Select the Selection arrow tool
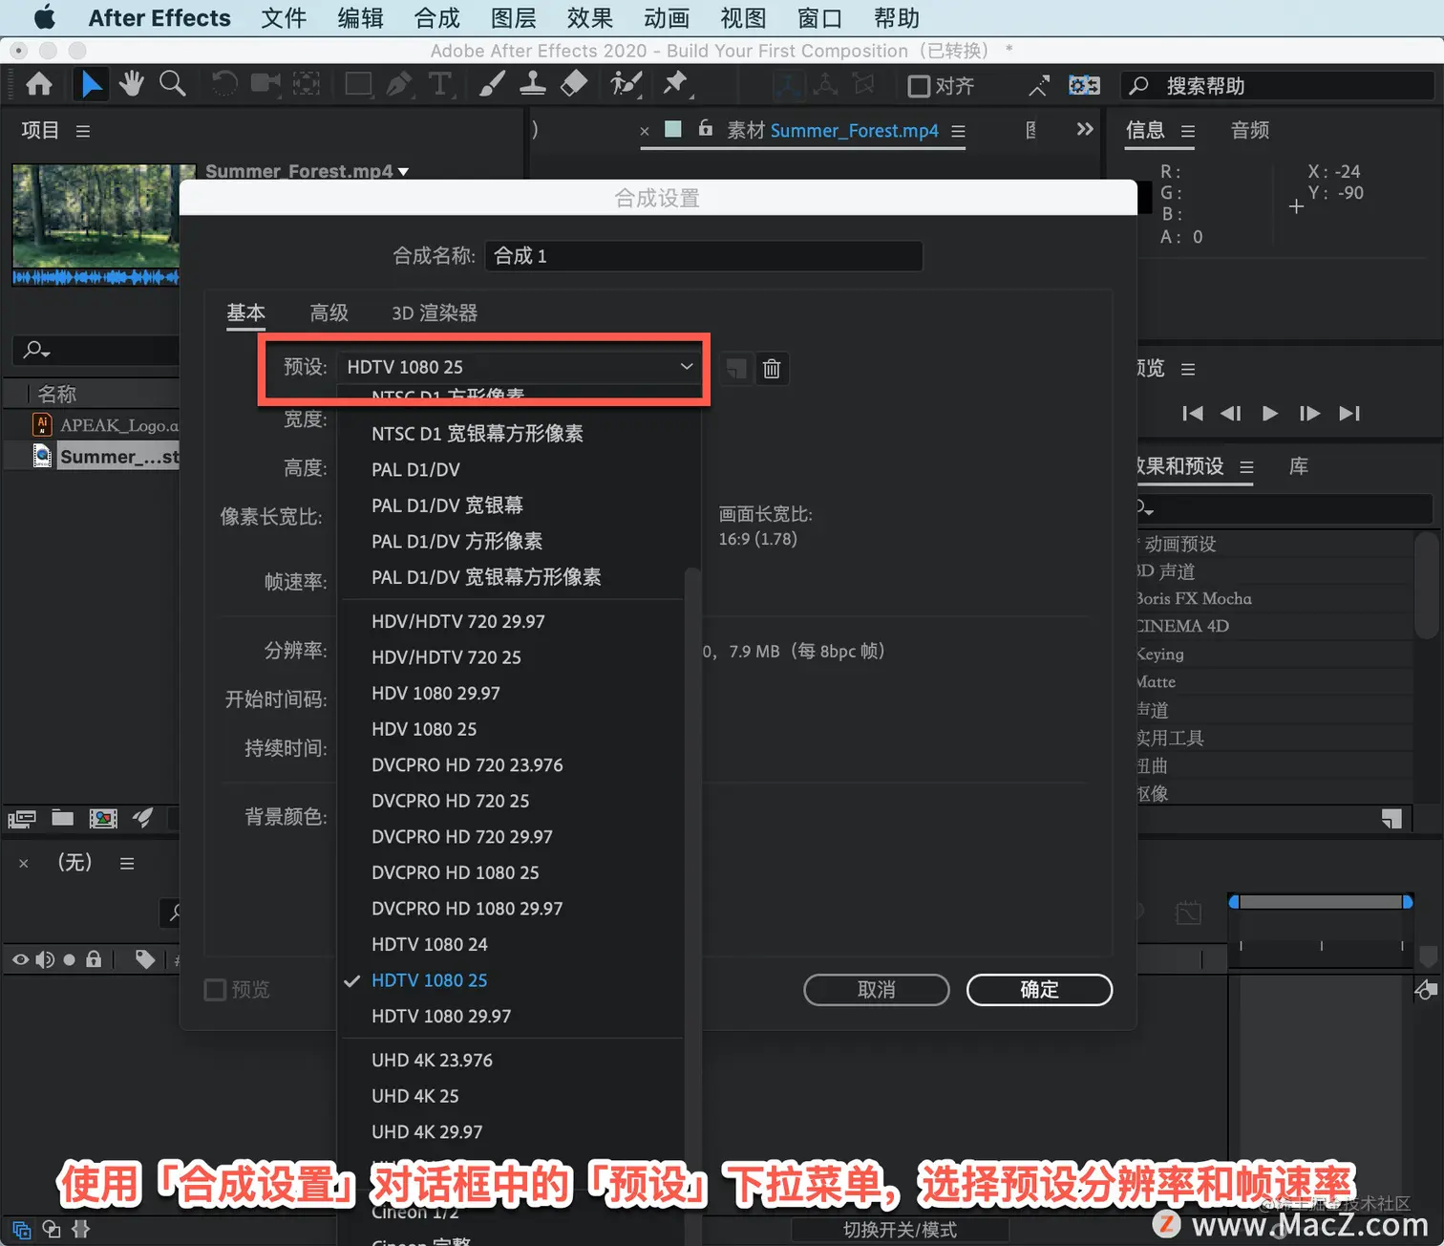Viewport: 1444px width, 1246px height. click(92, 85)
